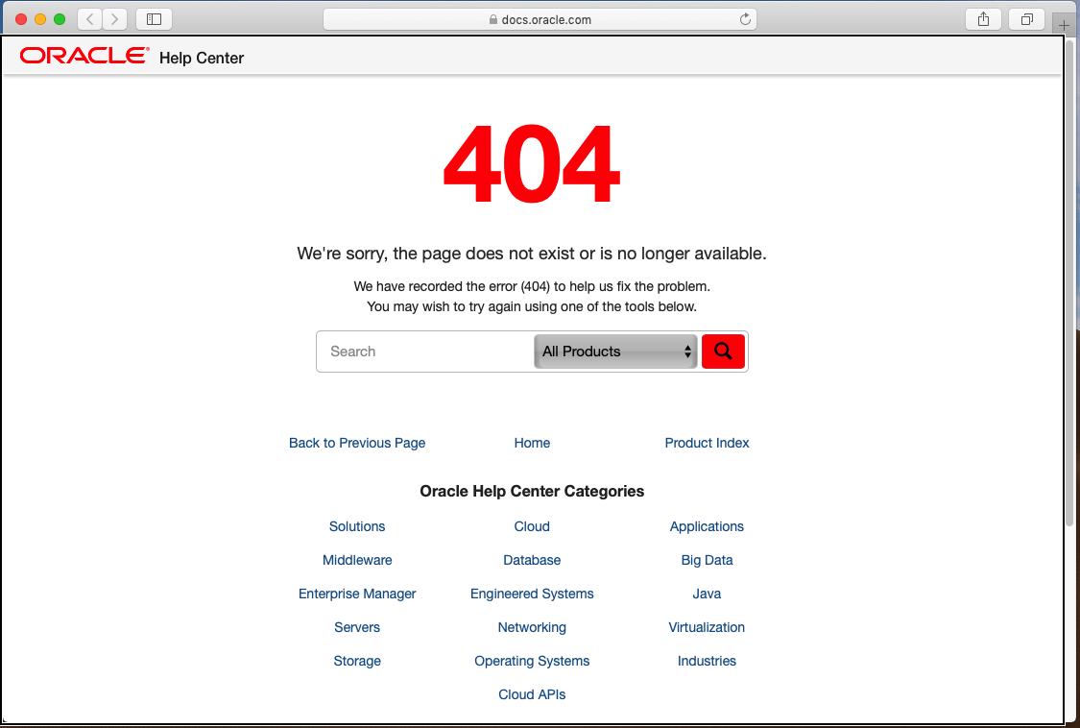Open a new tab with plus button
The image size is (1080, 728).
1064,25
